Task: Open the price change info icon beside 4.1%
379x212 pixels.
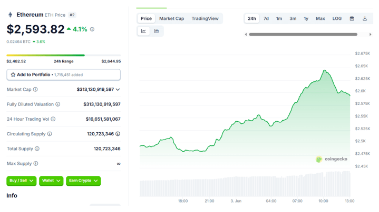Action: point(92,29)
